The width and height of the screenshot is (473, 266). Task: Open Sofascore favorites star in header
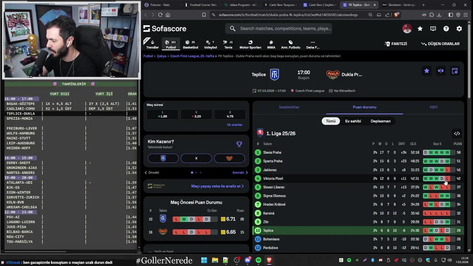tap(420, 28)
